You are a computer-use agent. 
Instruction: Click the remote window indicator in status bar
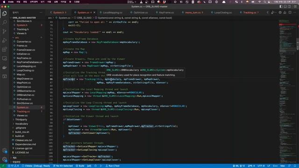click(x=3, y=166)
